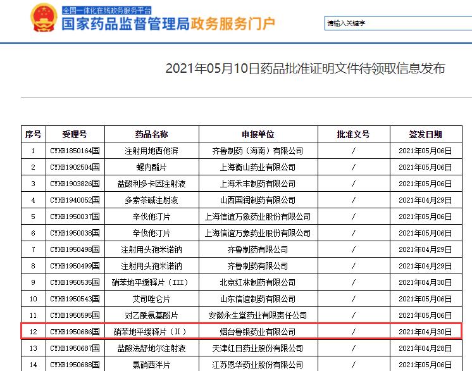
Task: Select the page title 2021年05月10日药品批准证明文件待领取信息发布
Action: click(x=305, y=68)
